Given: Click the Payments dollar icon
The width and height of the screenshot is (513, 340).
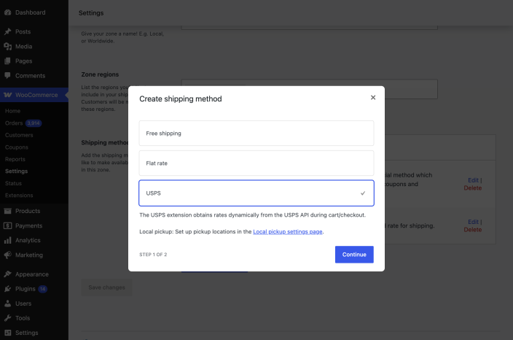Looking at the screenshot, I should coord(8,225).
